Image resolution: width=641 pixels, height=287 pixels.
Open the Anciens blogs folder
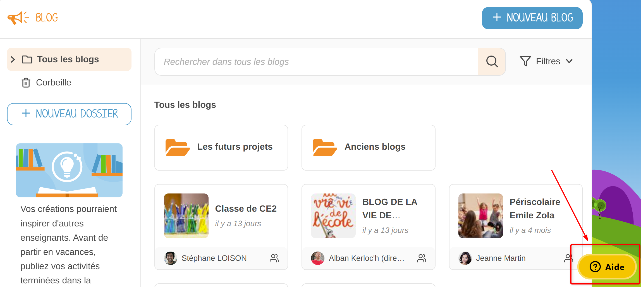[368, 147]
